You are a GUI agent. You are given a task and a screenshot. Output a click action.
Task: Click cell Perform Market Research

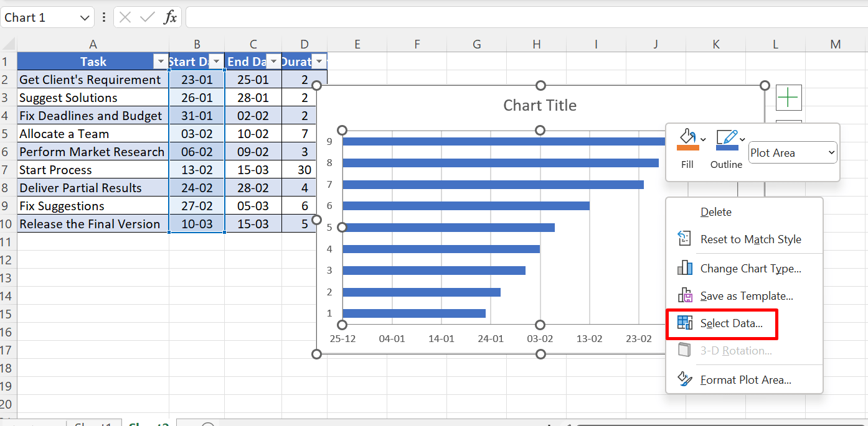tap(93, 152)
